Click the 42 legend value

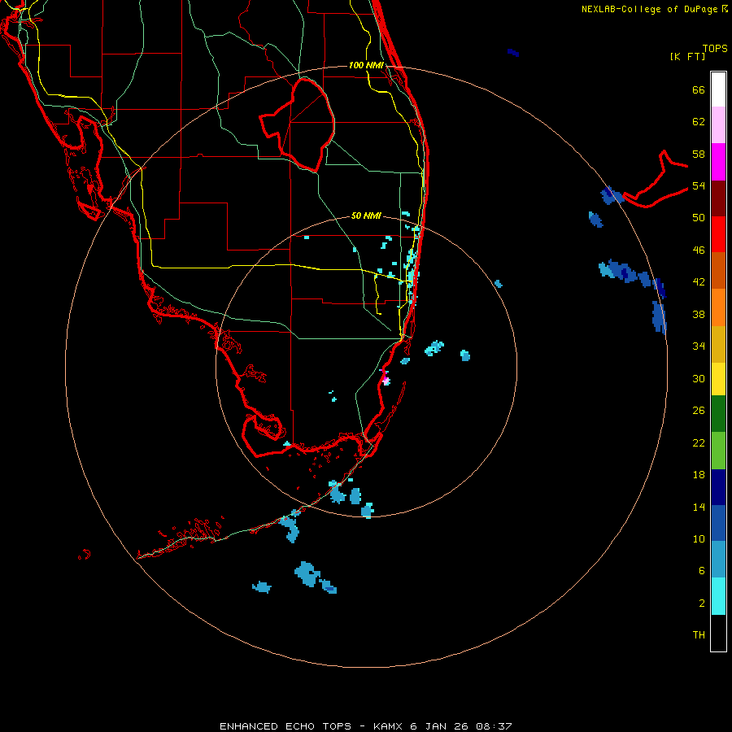(699, 282)
